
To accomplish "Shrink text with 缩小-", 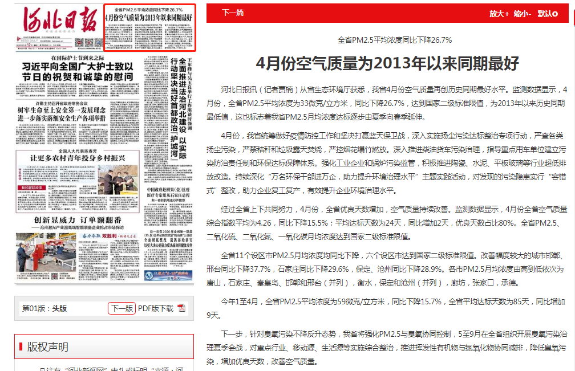I will pos(522,14).
